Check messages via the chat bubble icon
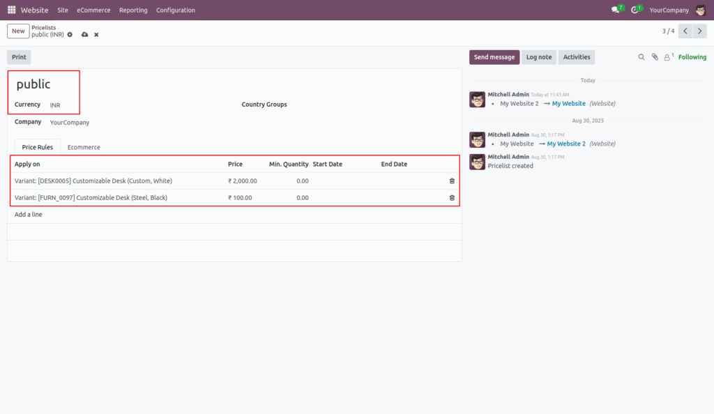Screen dimensions: 714x414 (x=612, y=10)
